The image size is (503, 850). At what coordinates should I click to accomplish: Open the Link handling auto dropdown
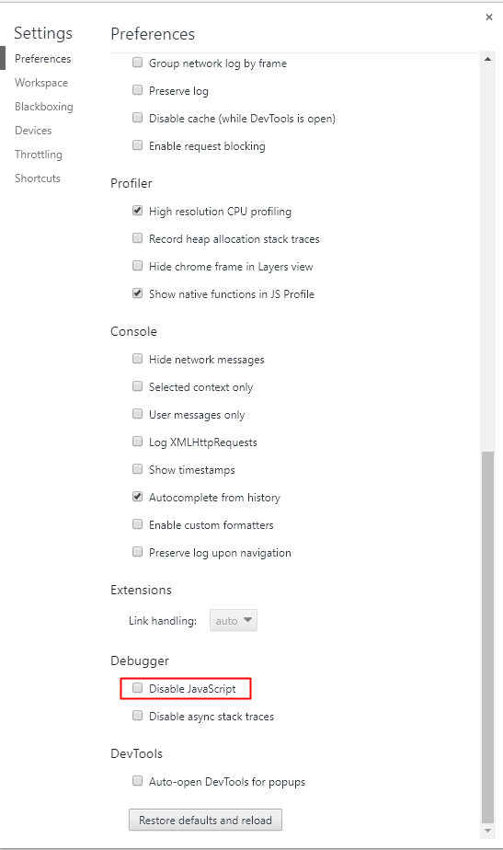coord(234,620)
